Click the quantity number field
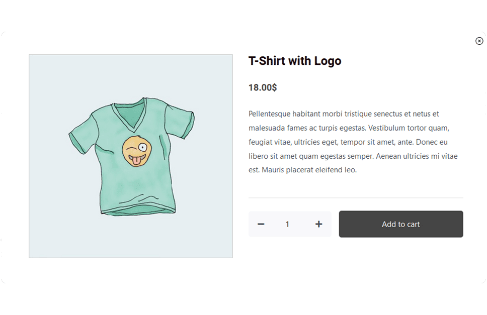Screen dimensions: 487x315 [x=288, y=224]
